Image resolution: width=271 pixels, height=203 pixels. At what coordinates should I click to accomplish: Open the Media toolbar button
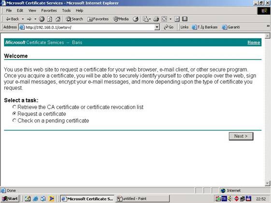[121, 19]
